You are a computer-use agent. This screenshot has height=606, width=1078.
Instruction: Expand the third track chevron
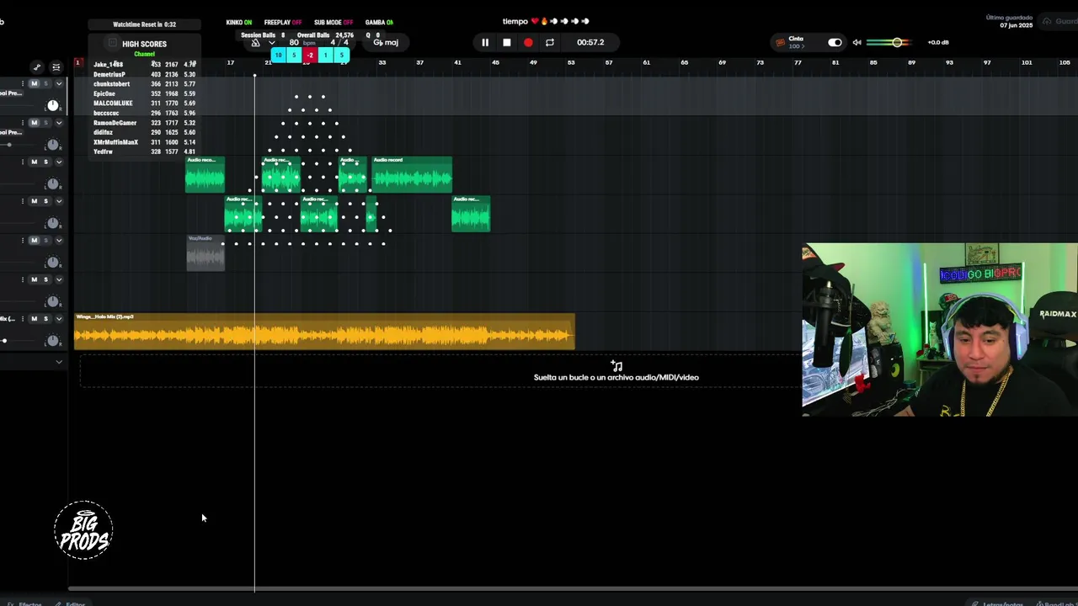click(59, 162)
